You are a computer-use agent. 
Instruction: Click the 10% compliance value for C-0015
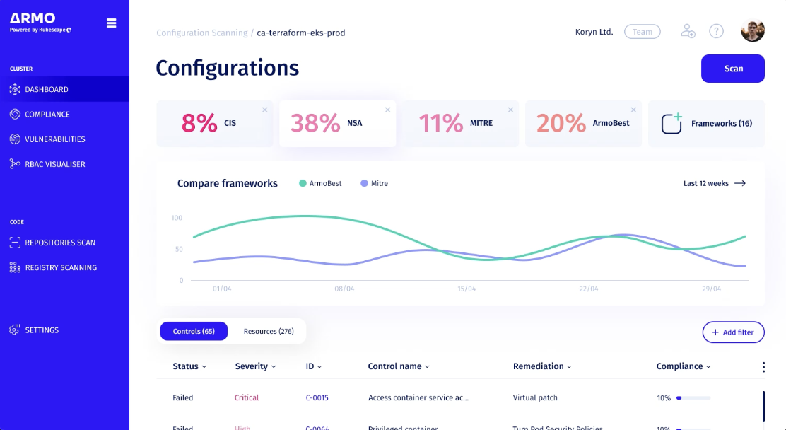click(664, 398)
